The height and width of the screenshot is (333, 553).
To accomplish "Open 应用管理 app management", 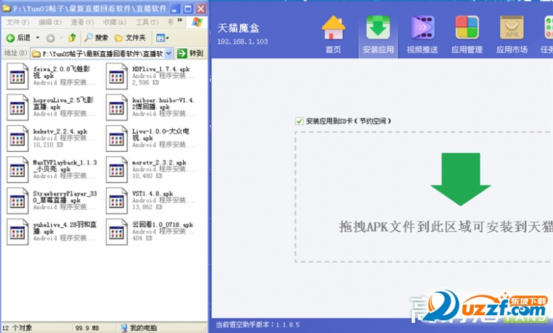I will [x=467, y=35].
